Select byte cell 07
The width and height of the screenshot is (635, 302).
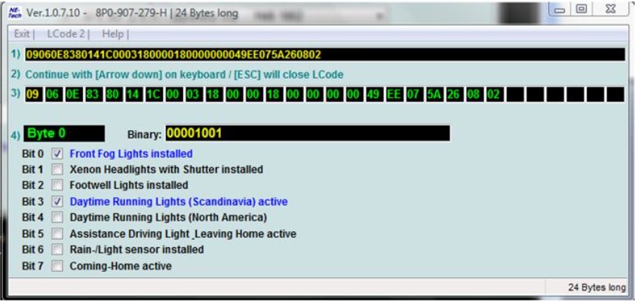[x=415, y=94]
